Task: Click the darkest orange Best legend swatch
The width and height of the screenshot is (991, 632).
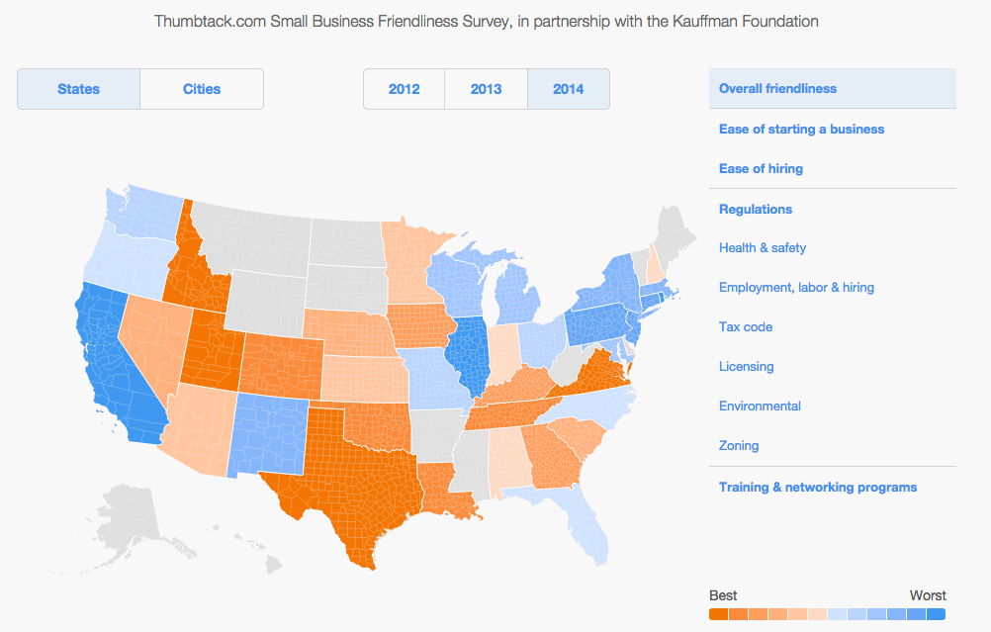Action: click(x=719, y=614)
